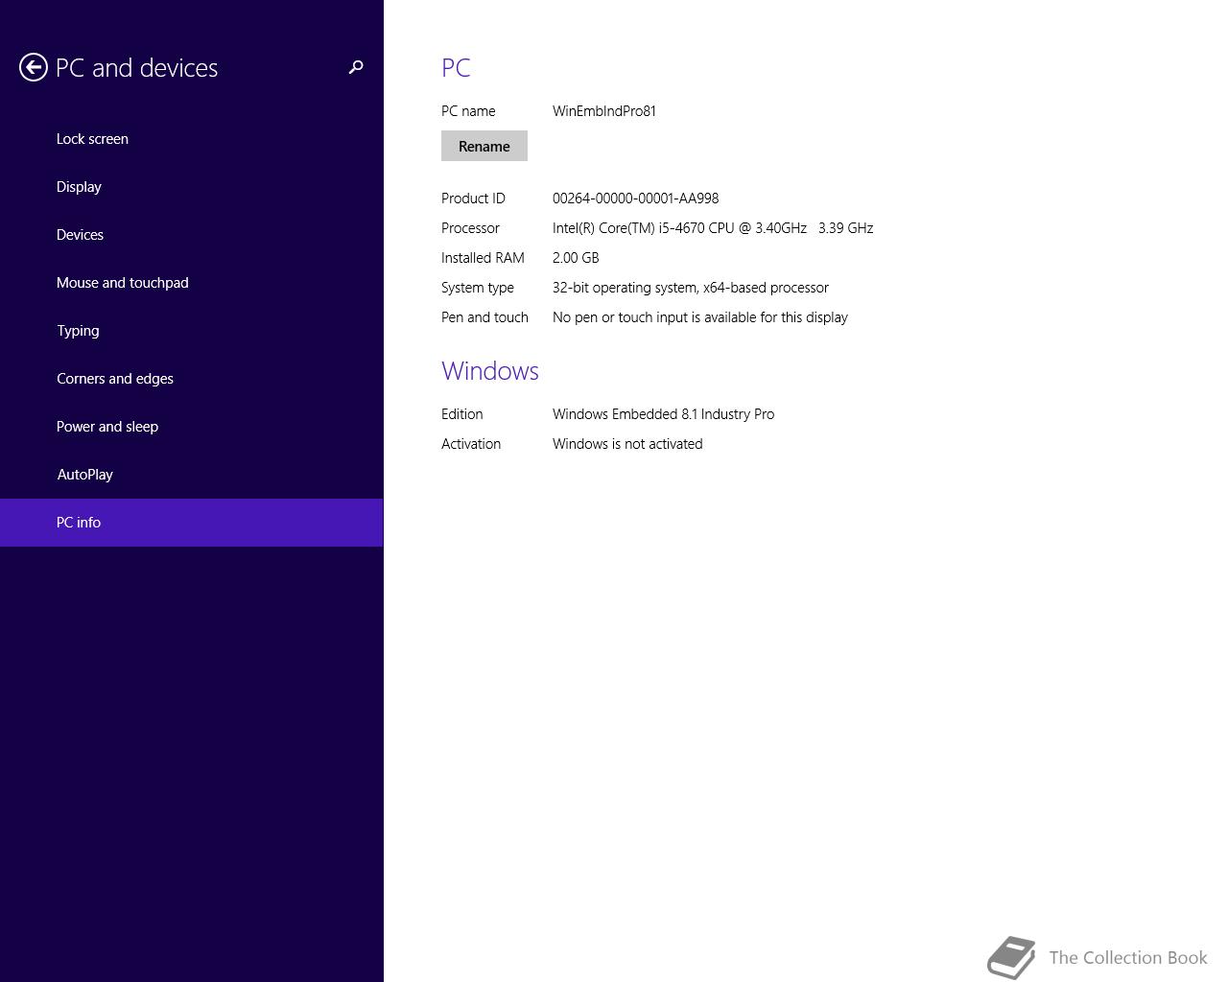Image resolution: width=1228 pixels, height=982 pixels.
Task: Click the PC name value WinEmbIndPro81
Action: point(604,111)
